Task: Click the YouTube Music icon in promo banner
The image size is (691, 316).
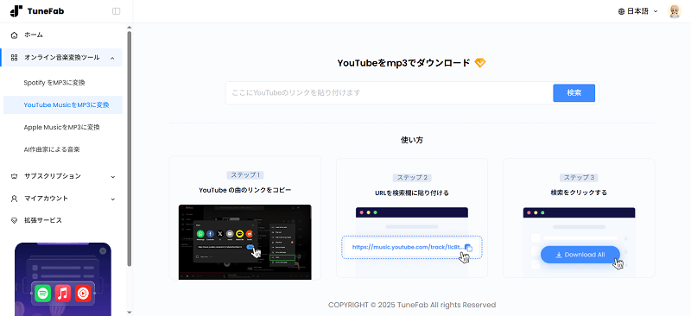Action: (x=83, y=293)
